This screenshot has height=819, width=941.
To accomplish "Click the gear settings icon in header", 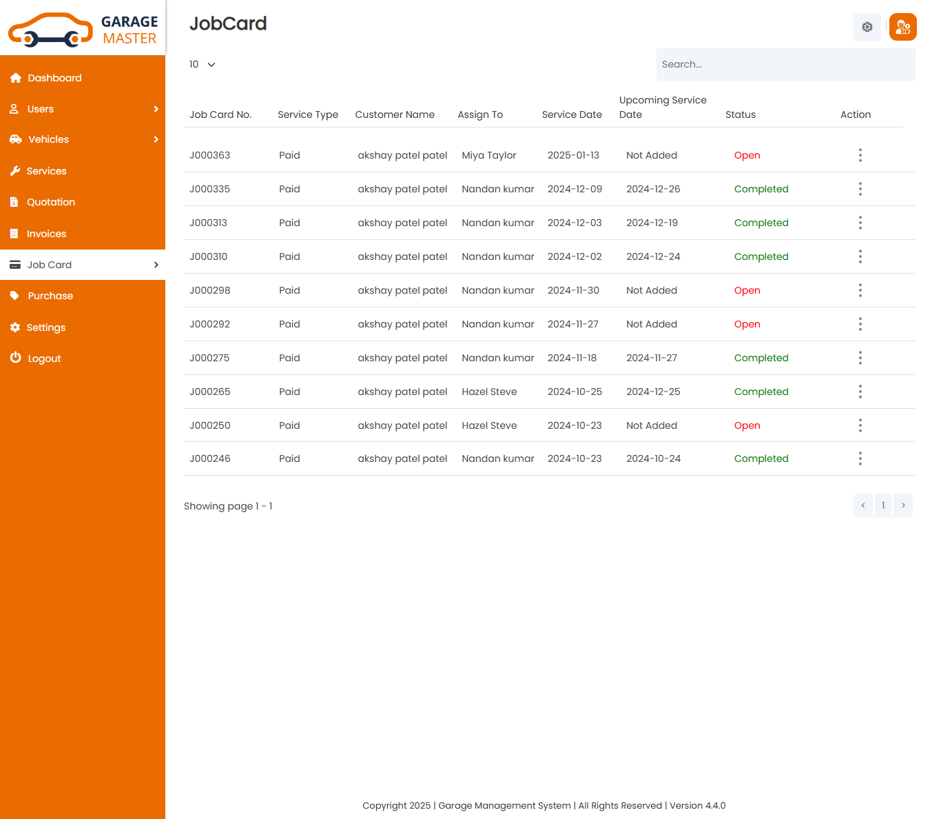I will click(x=867, y=27).
